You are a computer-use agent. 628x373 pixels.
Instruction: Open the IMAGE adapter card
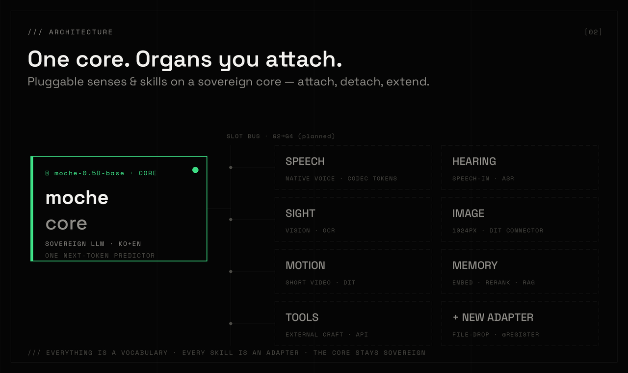[520, 219]
